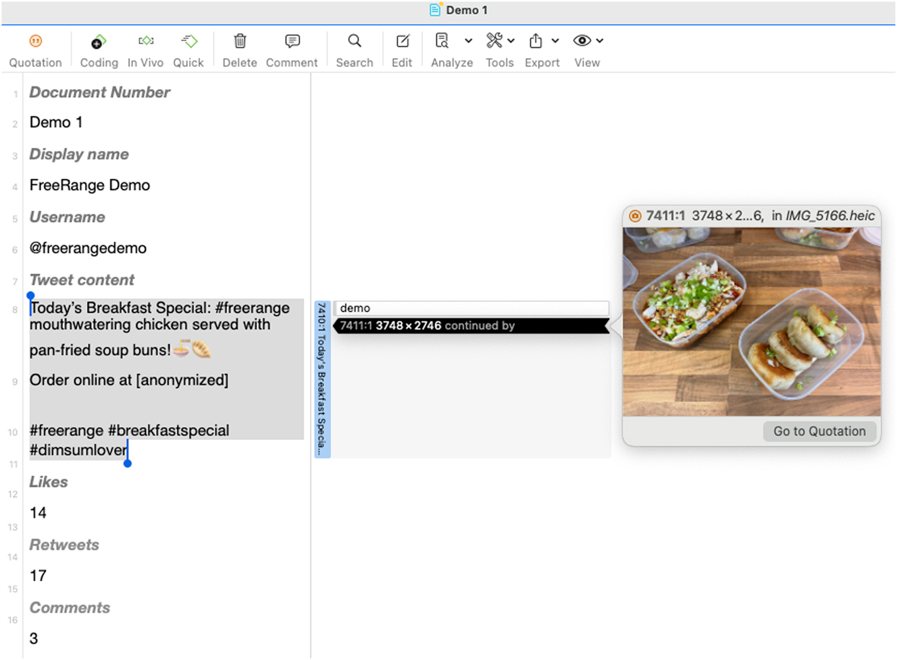Add a Comment to the segment
The image size is (897, 660).
point(291,41)
